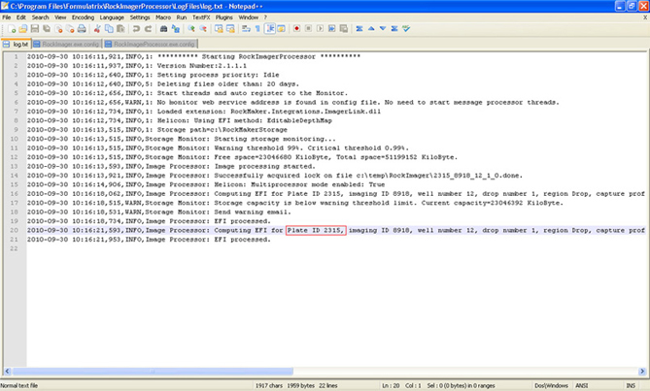This screenshot has width=650, height=391.
Task: Click the Save All icon
Action: click(x=47, y=28)
